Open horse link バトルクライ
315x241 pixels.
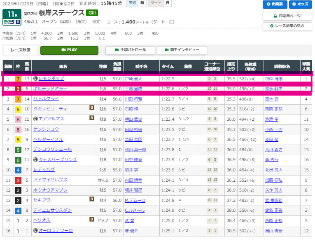click(x=46, y=99)
